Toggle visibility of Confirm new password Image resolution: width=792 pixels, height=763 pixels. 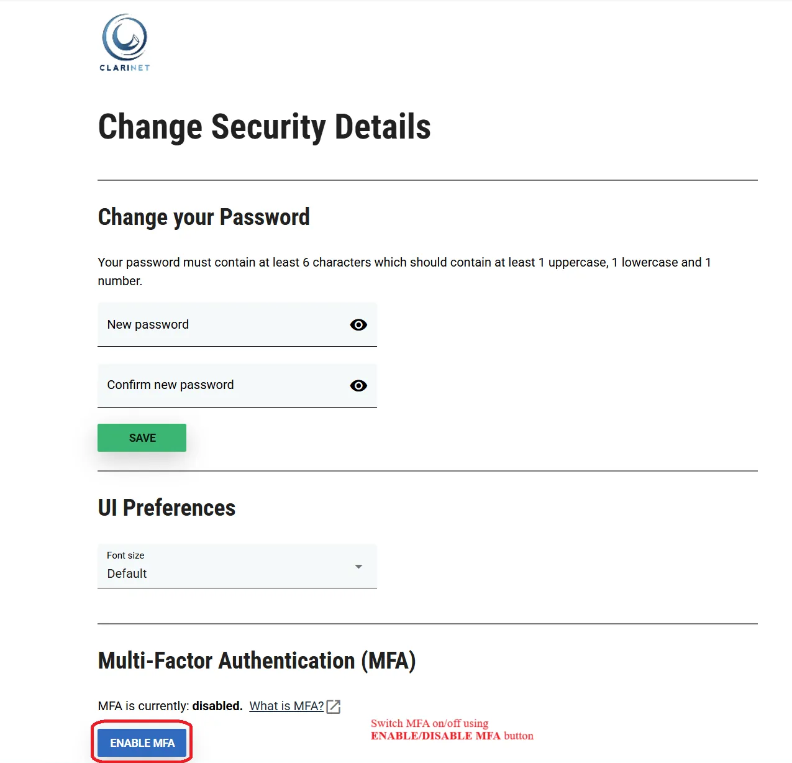tap(358, 386)
